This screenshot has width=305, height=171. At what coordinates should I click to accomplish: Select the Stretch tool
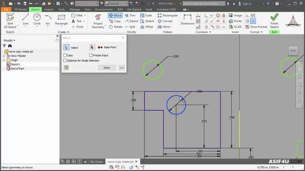tap(147, 21)
